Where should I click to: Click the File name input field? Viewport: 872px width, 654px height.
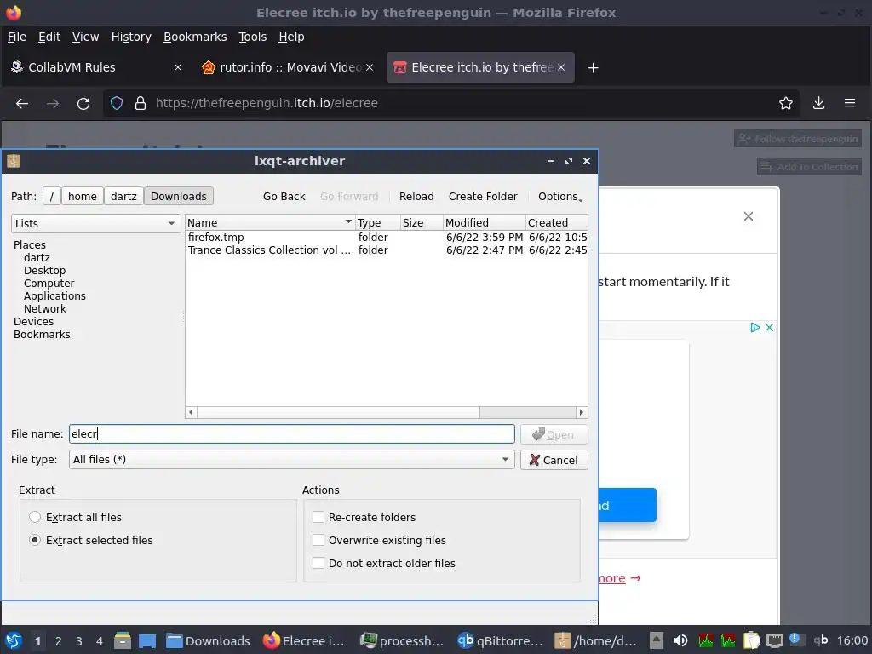tap(291, 433)
